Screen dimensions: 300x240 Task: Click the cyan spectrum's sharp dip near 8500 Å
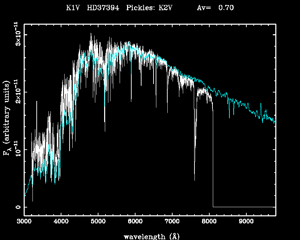[229, 117]
